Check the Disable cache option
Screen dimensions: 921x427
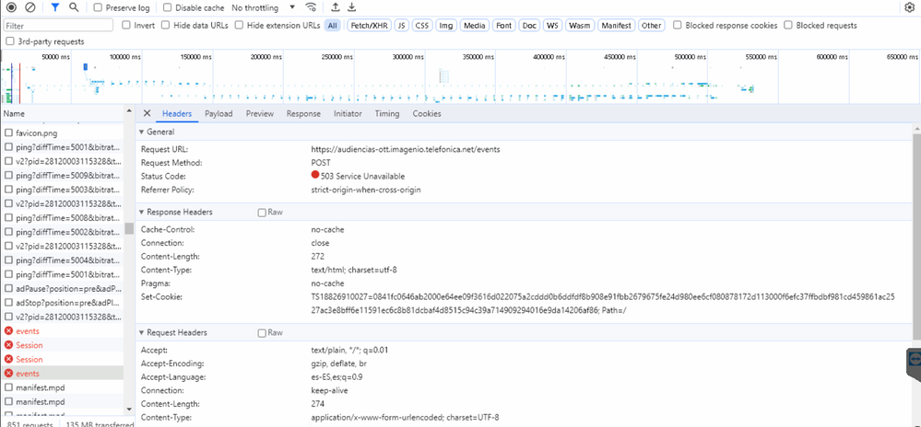pos(168,7)
